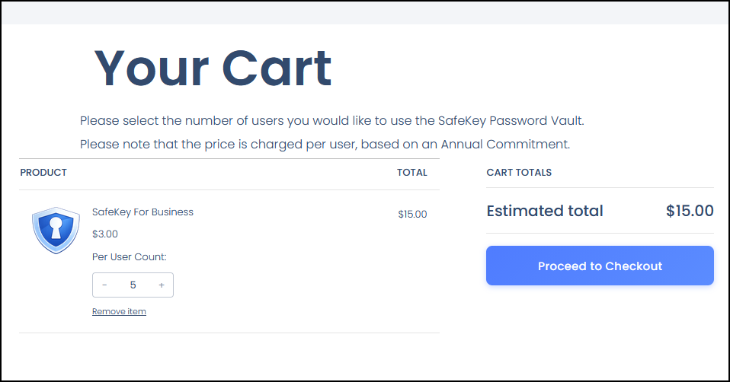Viewport: 730px width, 382px height.
Task: Click the gray bar above the cart heading
Action: tap(365, 13)
